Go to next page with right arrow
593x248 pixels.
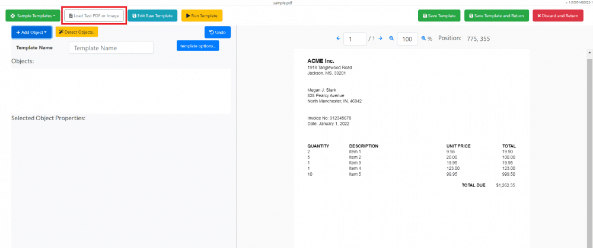coord(380,38)
